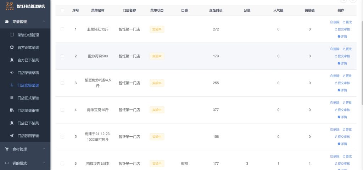
Task: Click the 门店菜谱审核 copy icon
Action: [12, 110]
